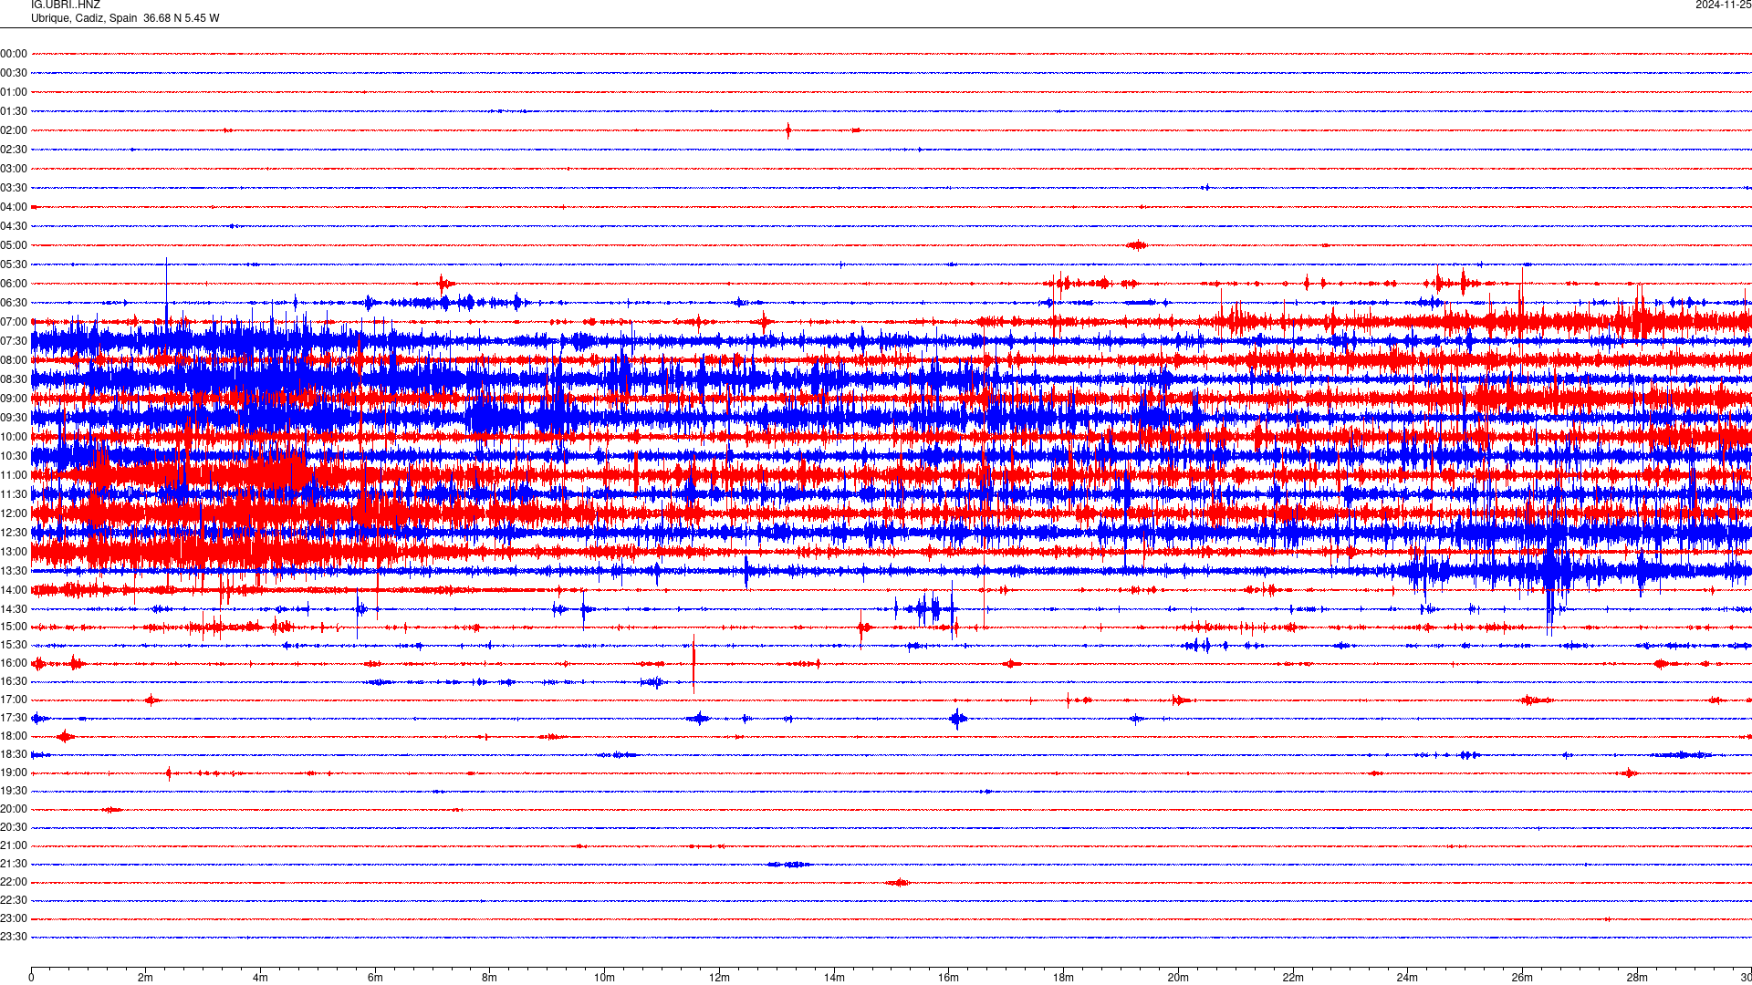Screen dimensions: 1752x985
Task: Select the 07:00 row time label
Action: click(14, 322)
